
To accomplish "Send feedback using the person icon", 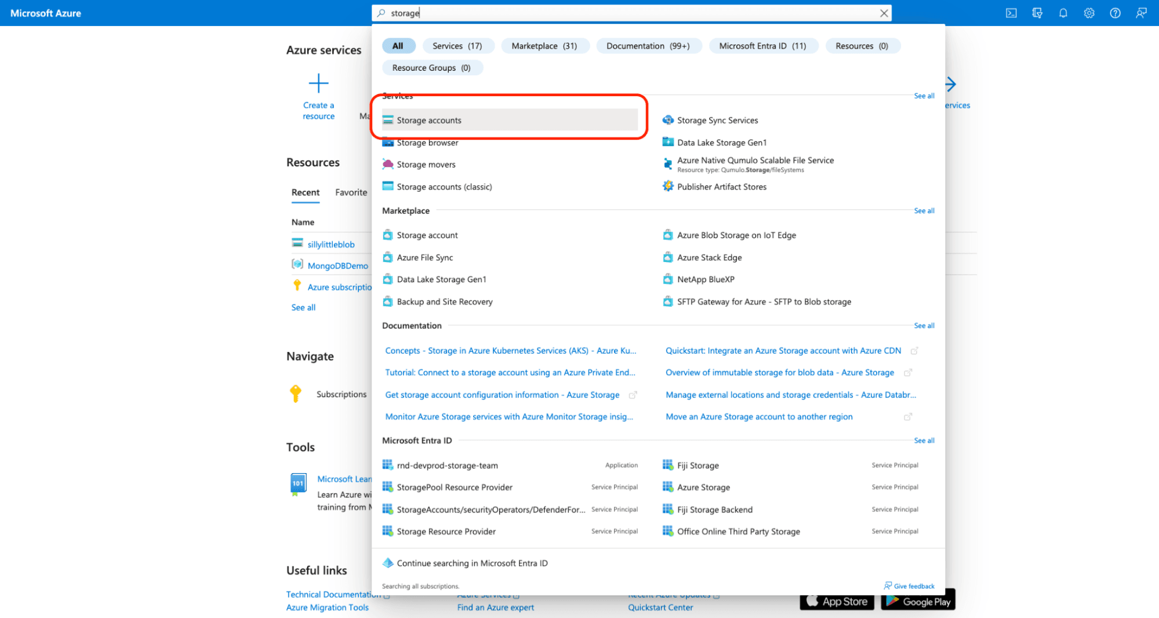I will point(1141,13).
